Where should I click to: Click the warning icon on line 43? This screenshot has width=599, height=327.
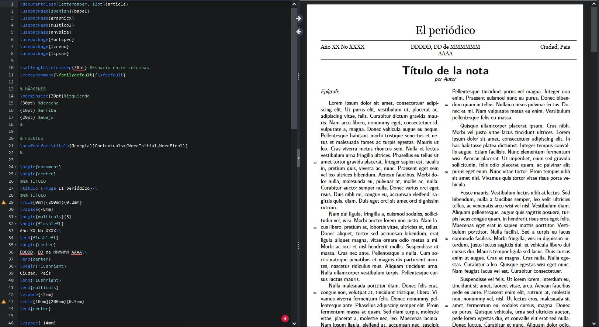(4, 302)
